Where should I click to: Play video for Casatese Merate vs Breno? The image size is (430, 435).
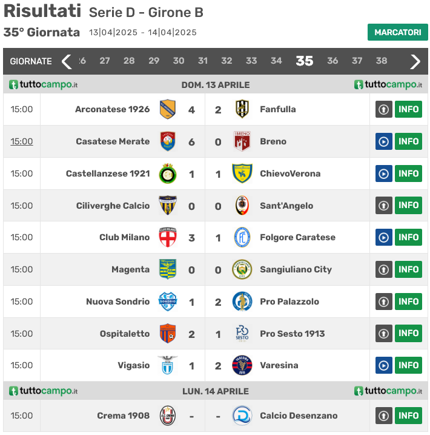point(384,141)
